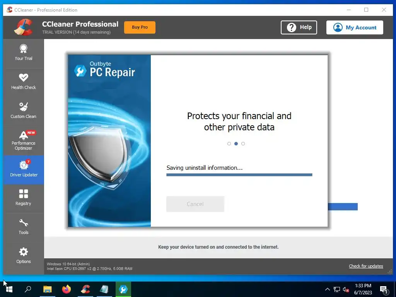The width and height of the screenshot is (396, 297).
Task: Open Performance Optimizer section
Action: (24, 141)
